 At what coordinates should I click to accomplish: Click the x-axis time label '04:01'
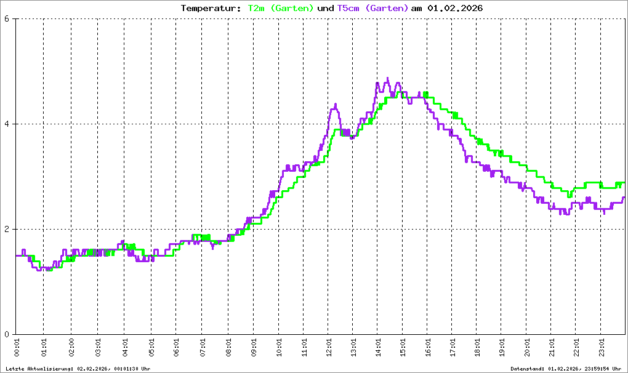click(x=125, y=347)
